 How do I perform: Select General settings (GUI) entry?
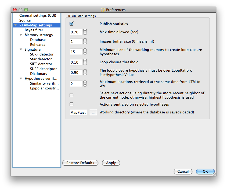pos(38,15)
